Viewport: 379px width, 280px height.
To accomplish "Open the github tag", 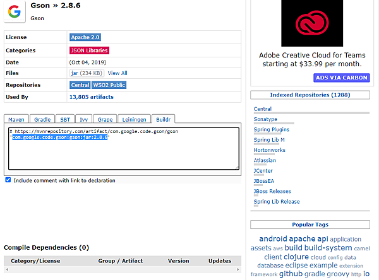I will [291, 274].
